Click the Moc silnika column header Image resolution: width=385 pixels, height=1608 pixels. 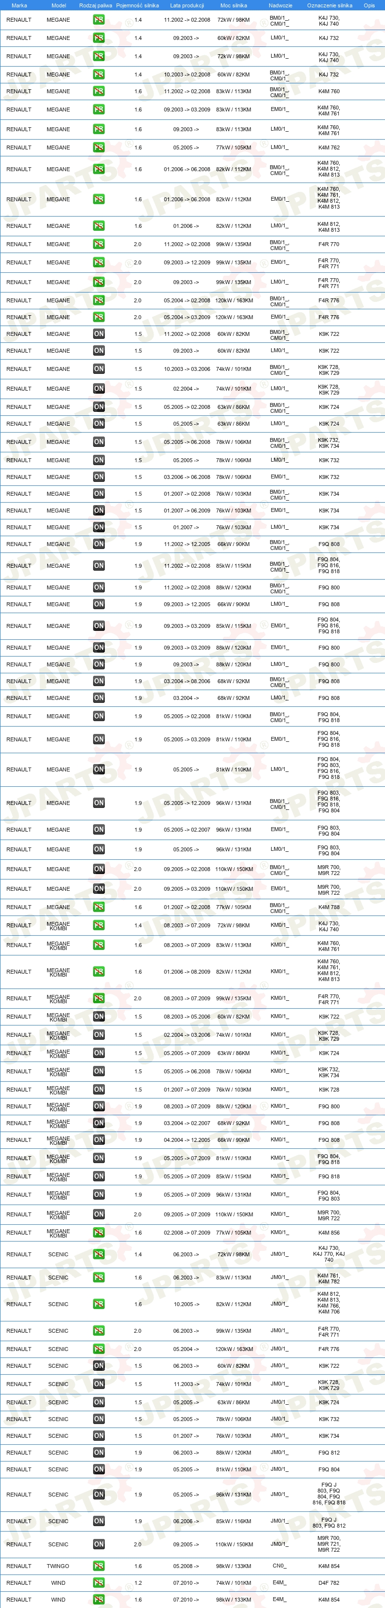click(x=234, y=5)
